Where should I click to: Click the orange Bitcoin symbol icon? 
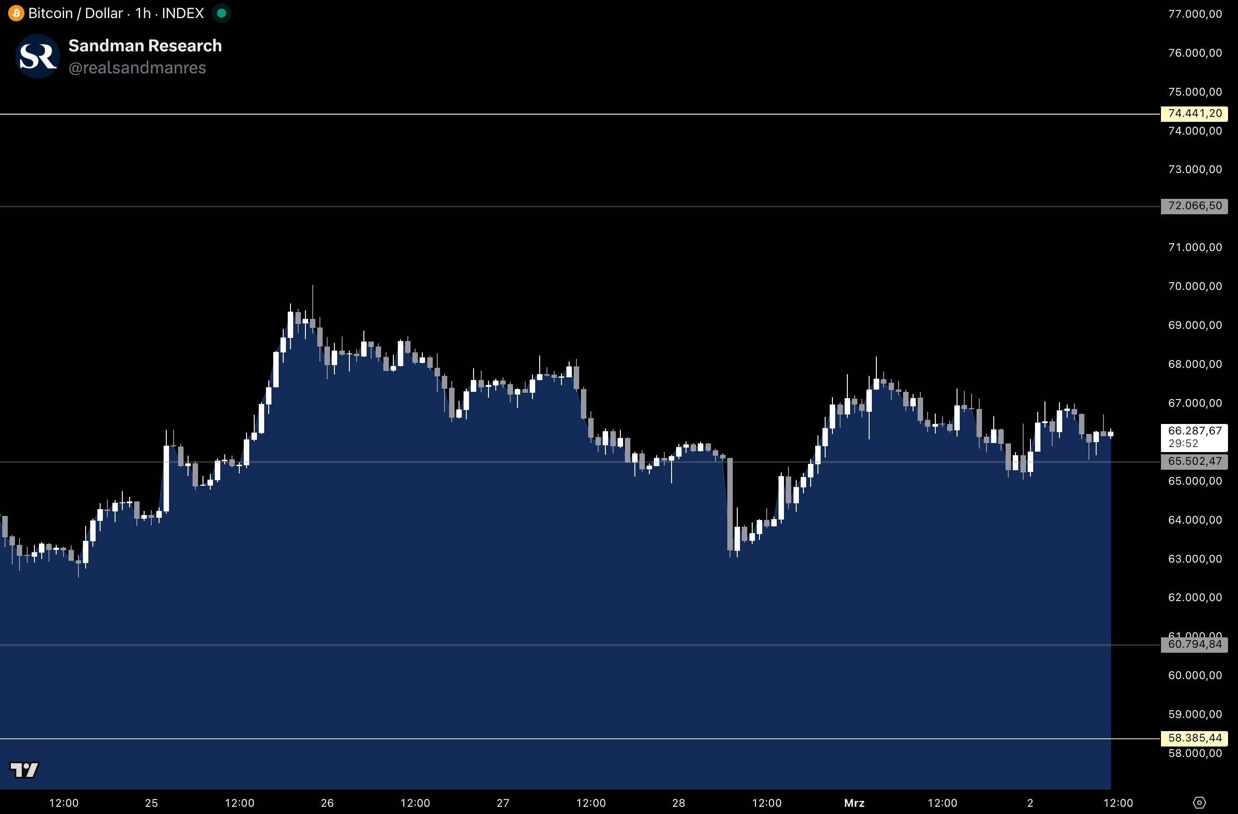tap(15, 13)
